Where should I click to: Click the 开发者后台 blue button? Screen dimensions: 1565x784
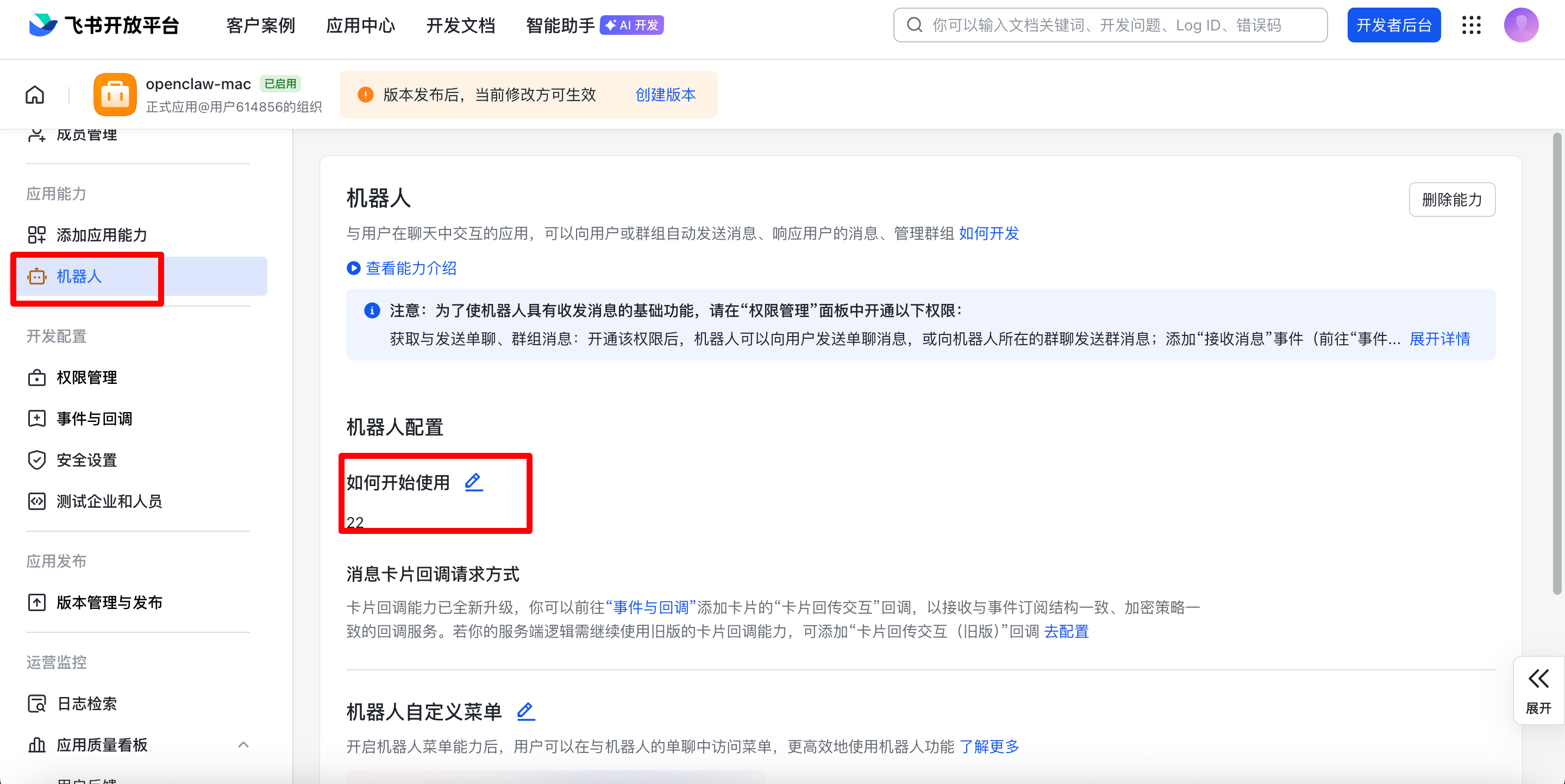1393,25
